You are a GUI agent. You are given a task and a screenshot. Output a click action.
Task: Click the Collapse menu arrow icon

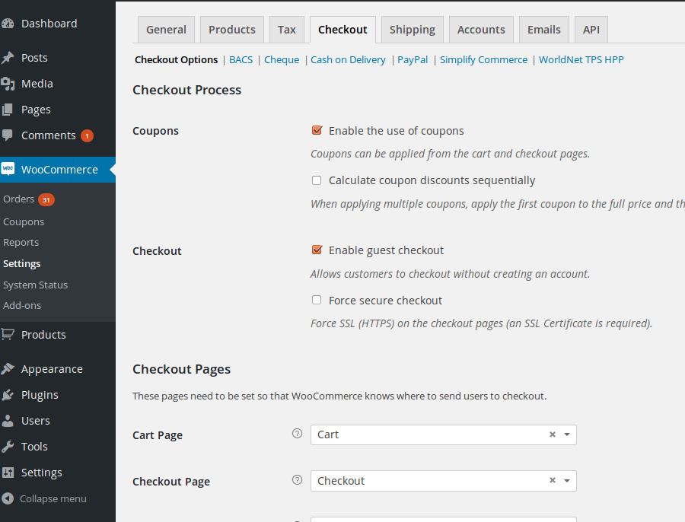tap(8, 498)
